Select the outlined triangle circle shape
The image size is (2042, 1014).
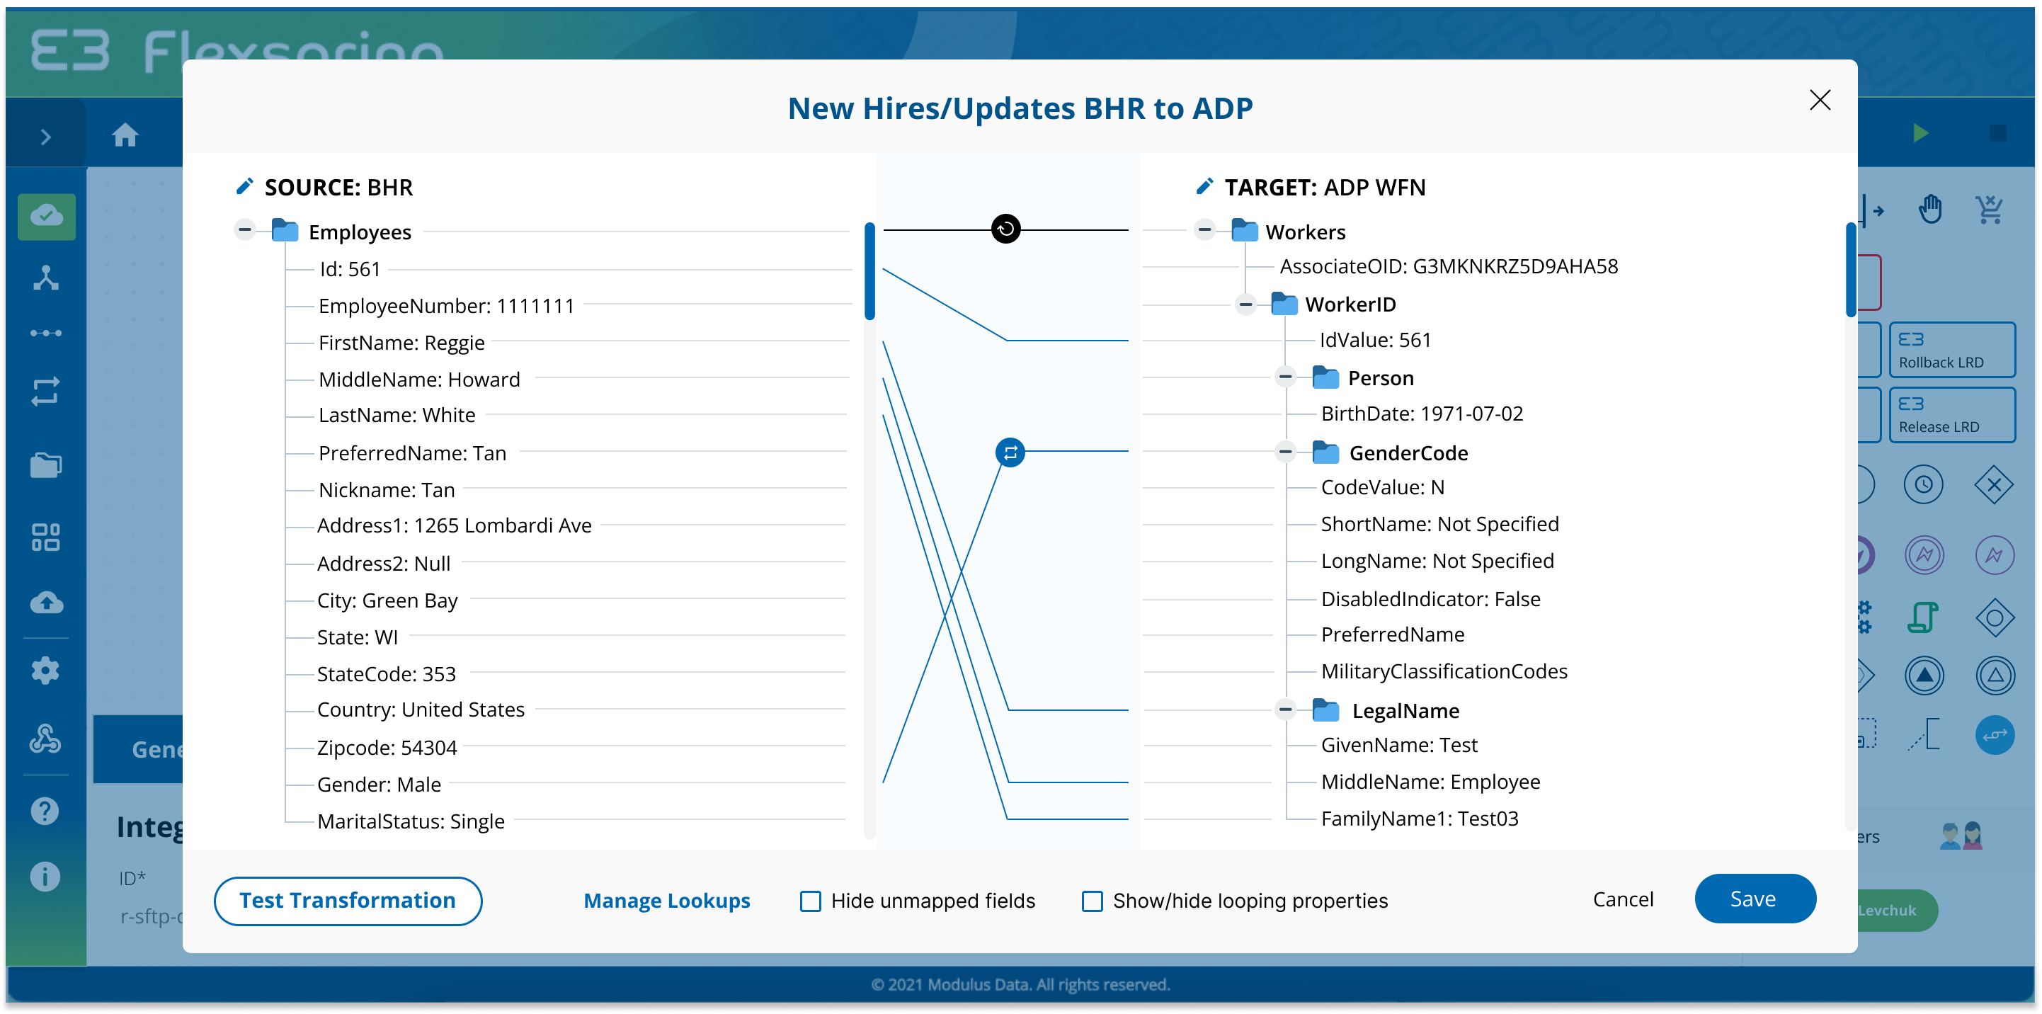point(1995,676)
